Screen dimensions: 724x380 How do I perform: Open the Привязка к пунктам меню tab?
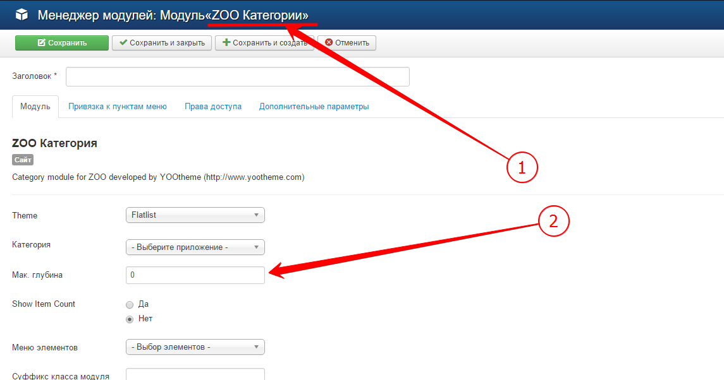117,107
